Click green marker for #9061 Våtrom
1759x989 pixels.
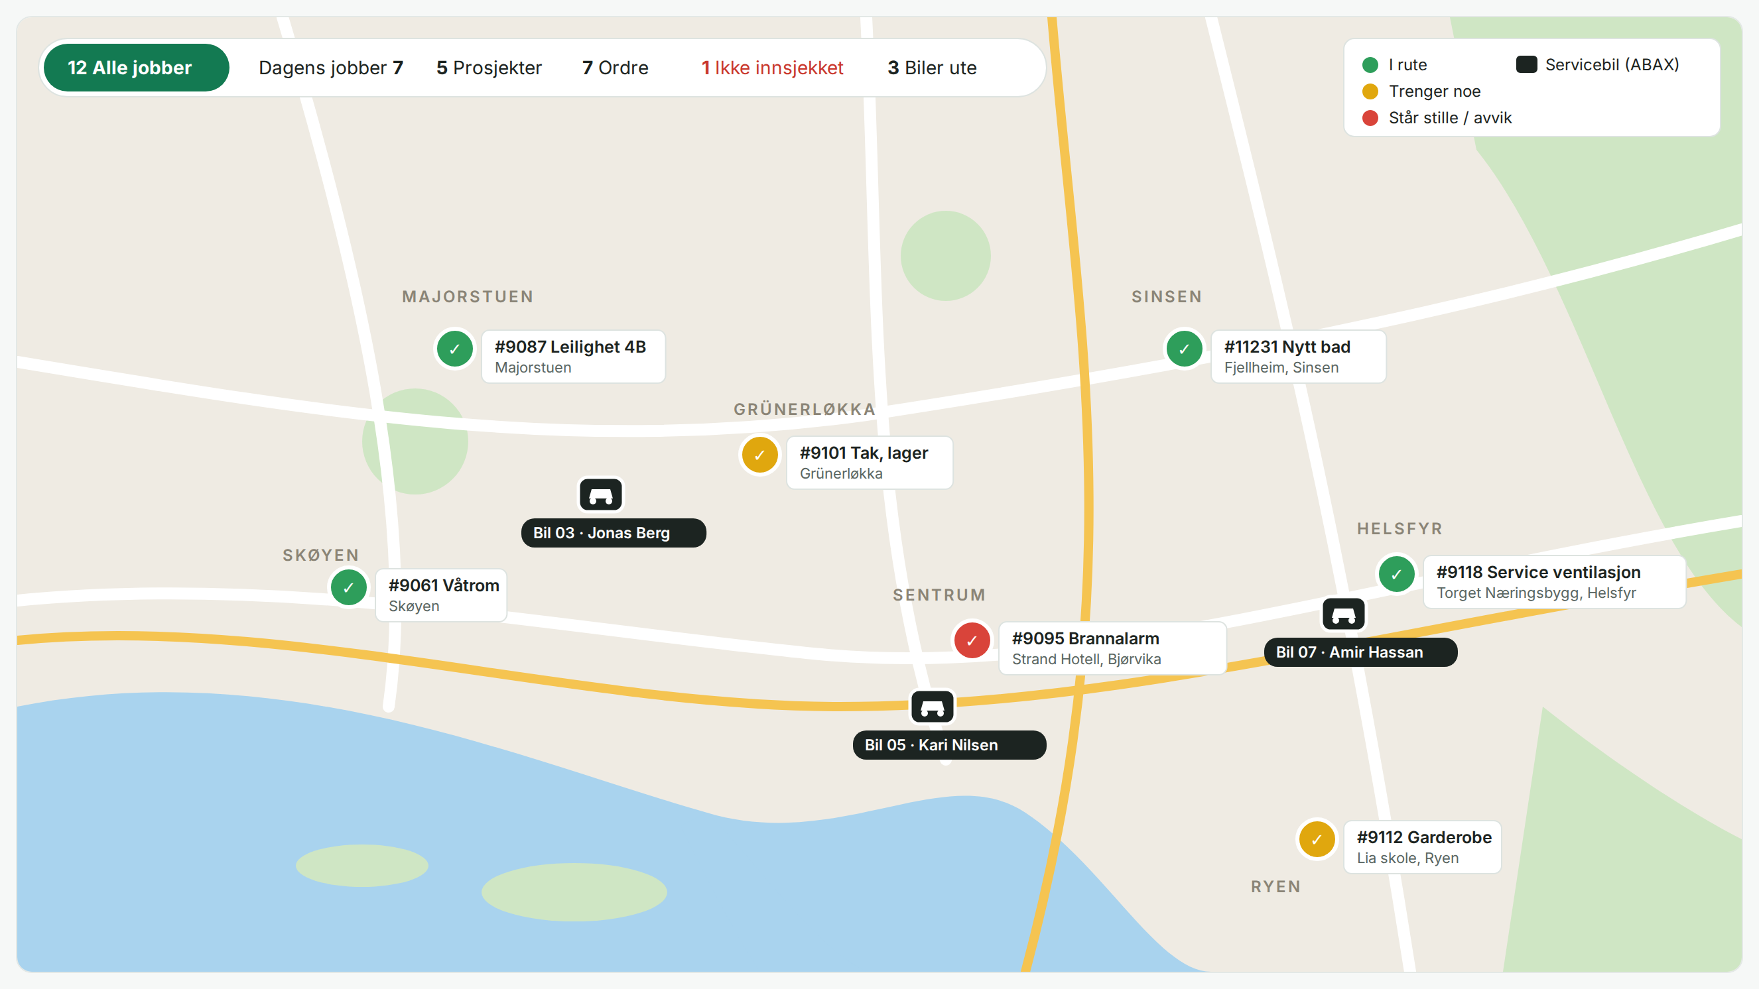[348, 587]
